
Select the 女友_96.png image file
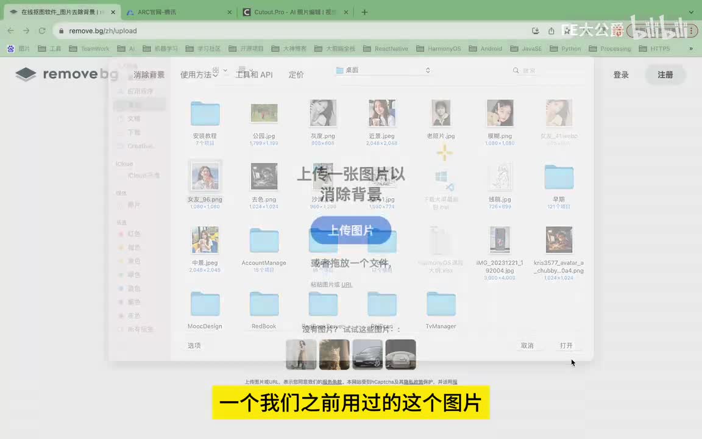(205, 177)
